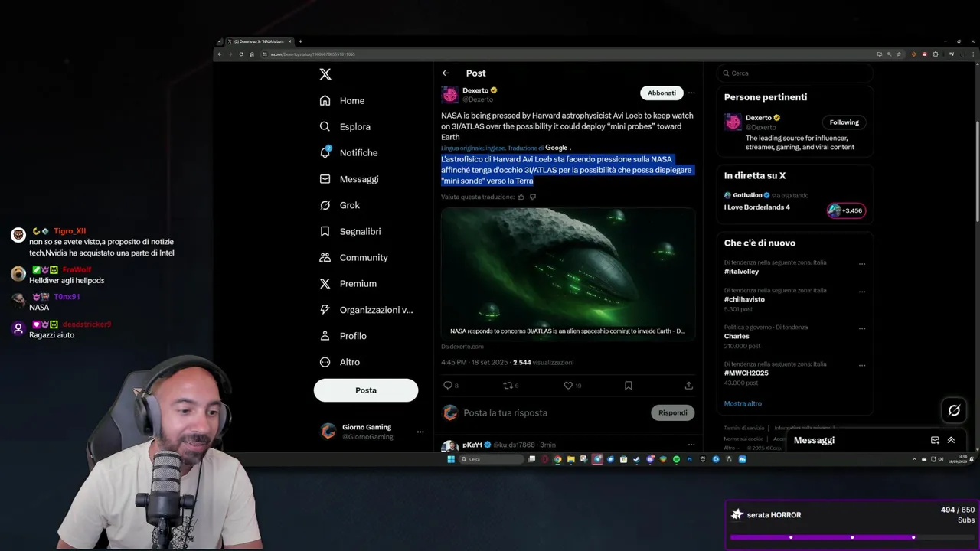Expand the Messaggi drawer
Screen dimensions: 980x551
951,440
